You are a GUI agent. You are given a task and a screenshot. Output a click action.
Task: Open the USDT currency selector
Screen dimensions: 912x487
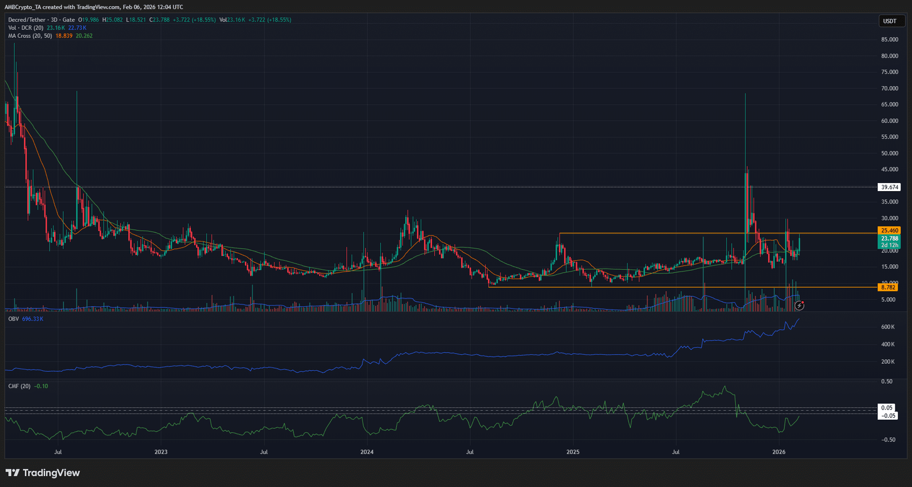point(890,21)
